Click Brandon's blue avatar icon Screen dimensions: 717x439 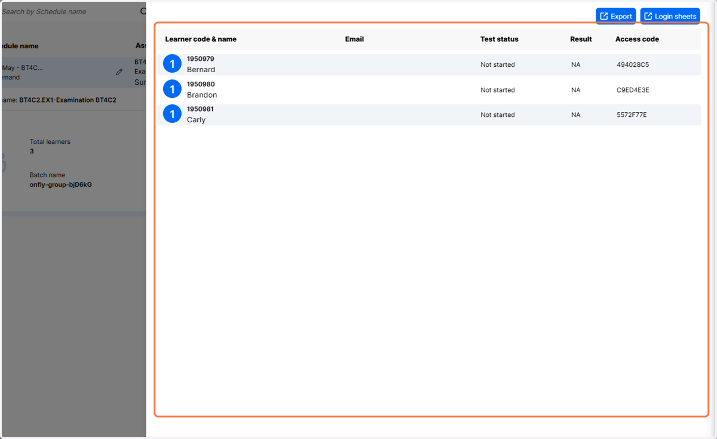172,89
